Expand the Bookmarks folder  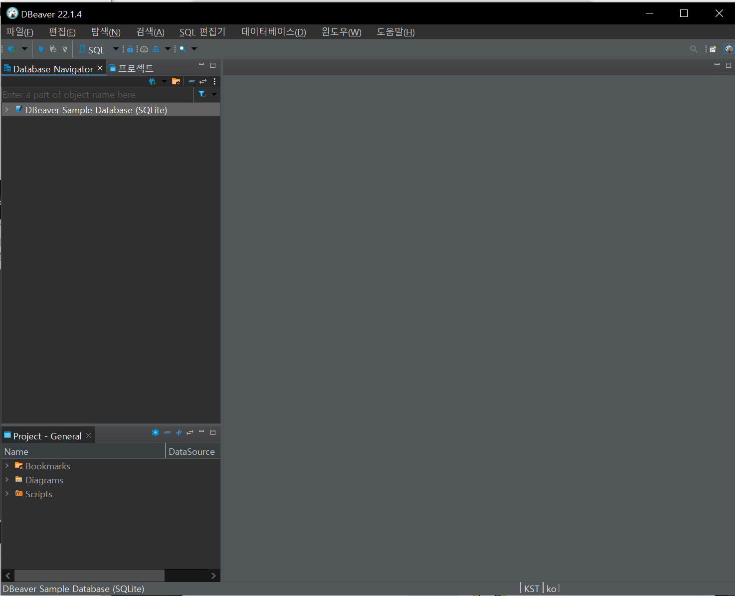pos(7,465)
